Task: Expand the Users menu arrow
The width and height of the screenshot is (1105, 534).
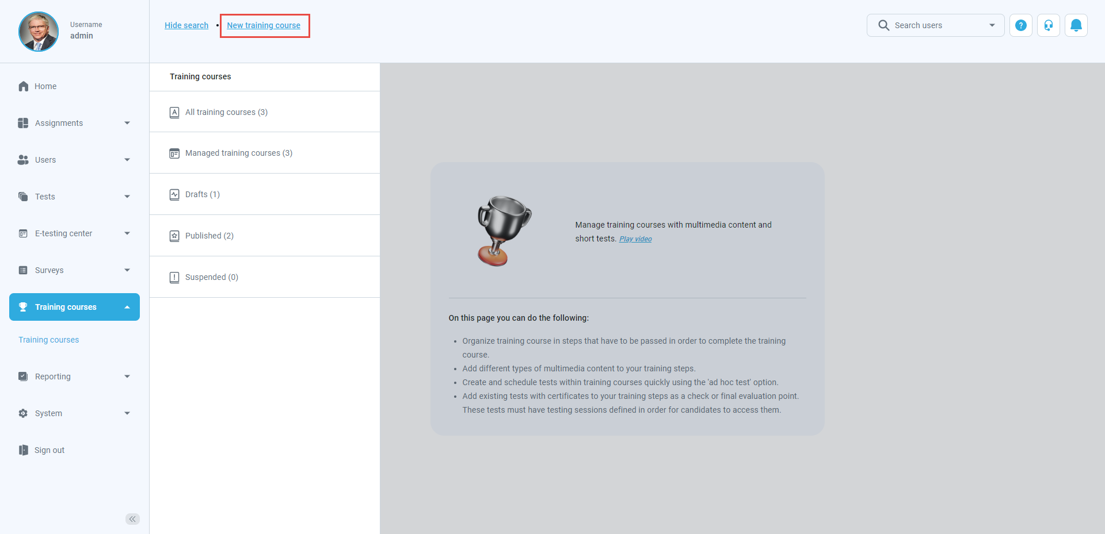Action: click(x=127, y=160)
